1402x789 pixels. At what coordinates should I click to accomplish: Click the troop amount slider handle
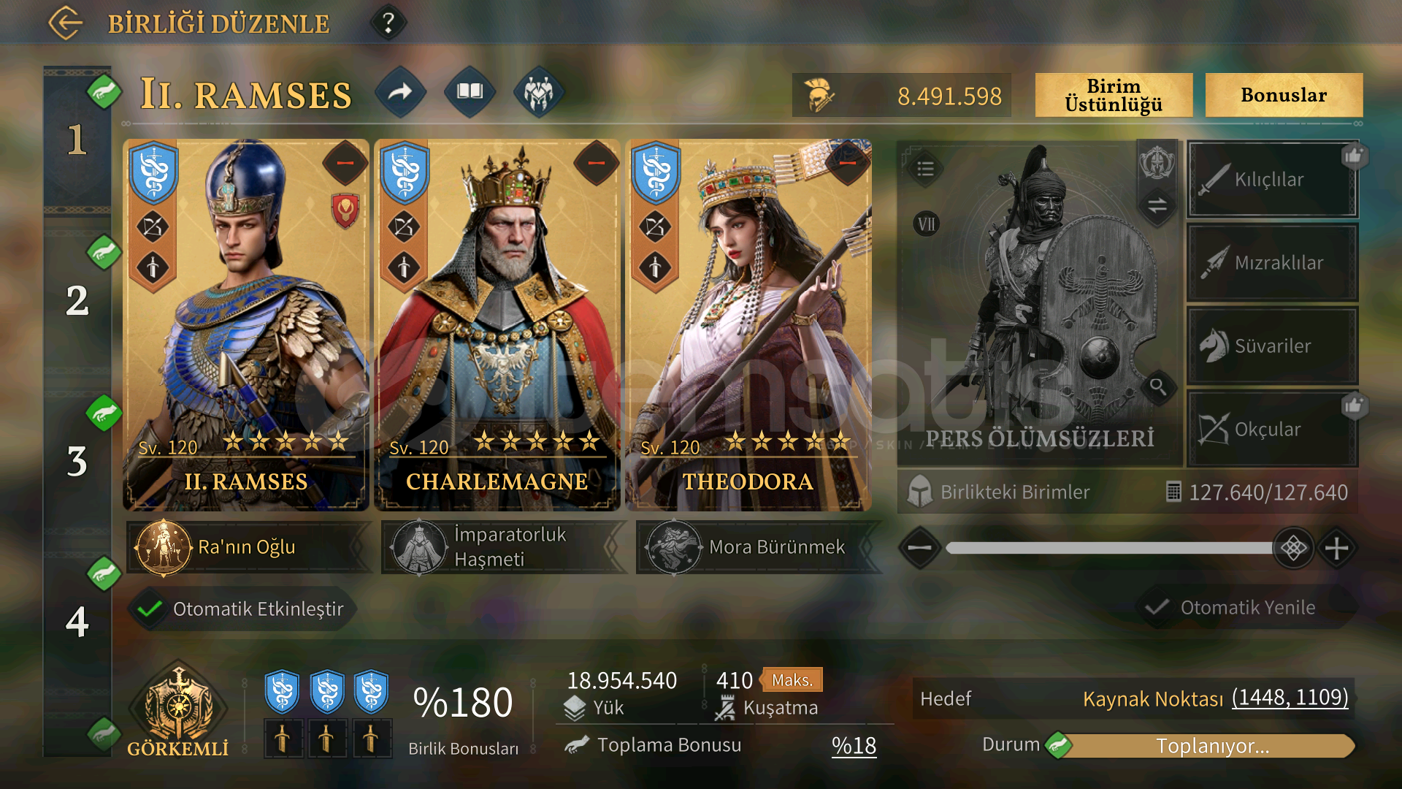[x=1293, y=548]
